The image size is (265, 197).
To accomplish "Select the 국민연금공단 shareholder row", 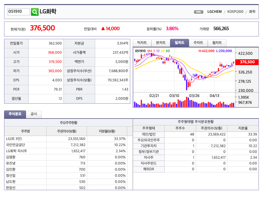I will 66,145.
